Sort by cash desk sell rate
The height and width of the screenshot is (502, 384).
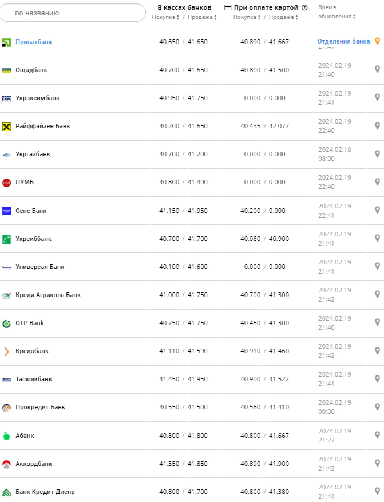[x=200, y=17]
